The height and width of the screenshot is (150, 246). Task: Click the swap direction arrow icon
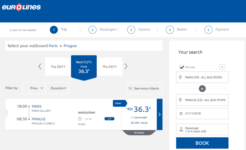202,88
